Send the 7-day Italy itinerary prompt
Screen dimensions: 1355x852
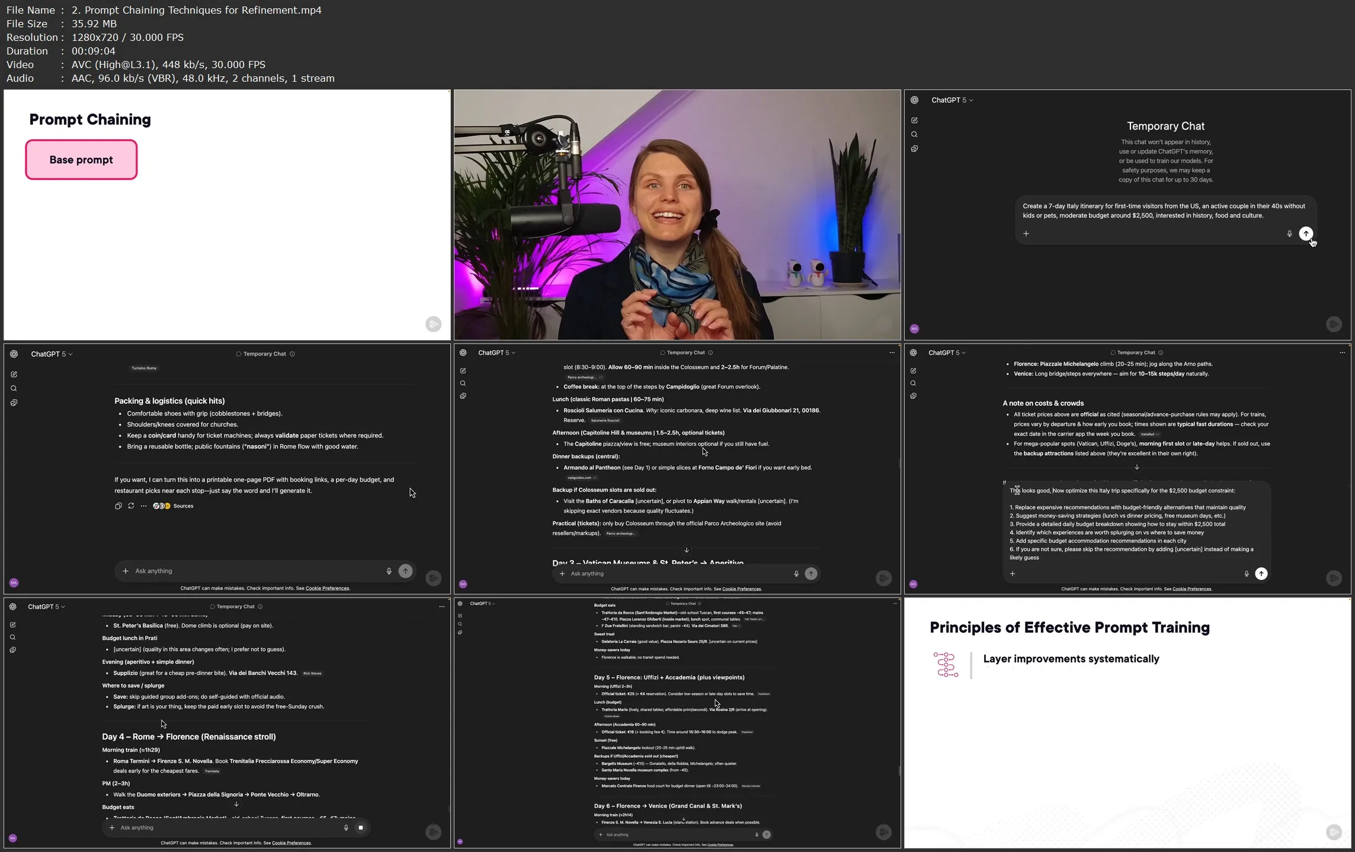(1305, 233)
